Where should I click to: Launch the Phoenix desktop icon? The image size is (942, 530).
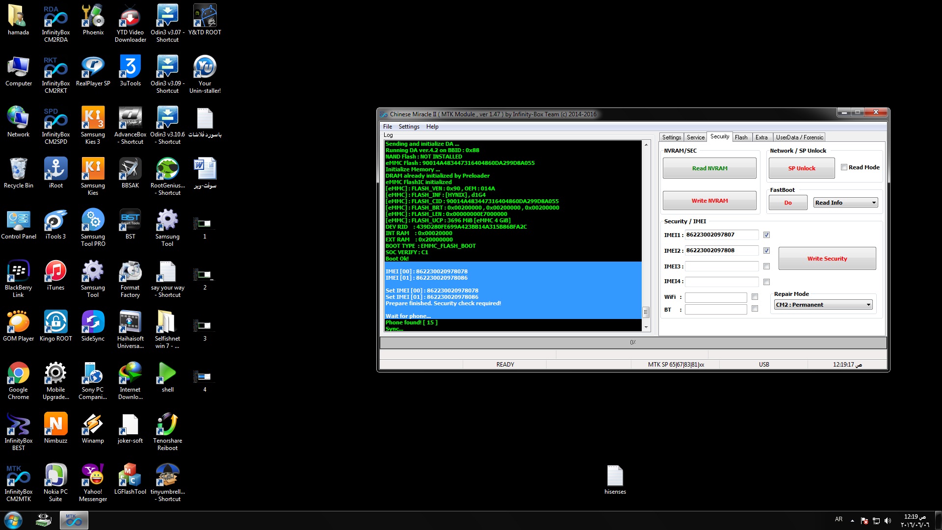[93, 20]
